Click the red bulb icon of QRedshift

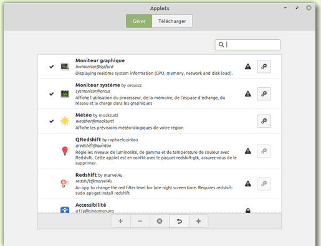click(65, 151)
